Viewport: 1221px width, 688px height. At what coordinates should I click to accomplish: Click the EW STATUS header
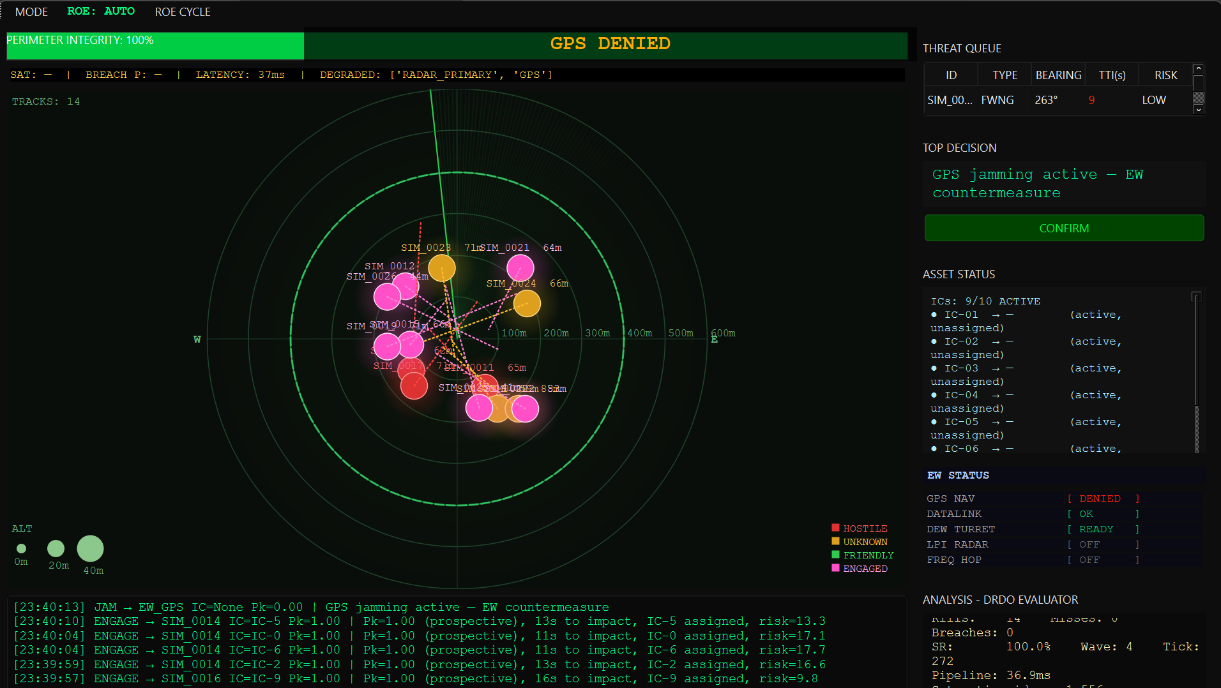(958, 475)
